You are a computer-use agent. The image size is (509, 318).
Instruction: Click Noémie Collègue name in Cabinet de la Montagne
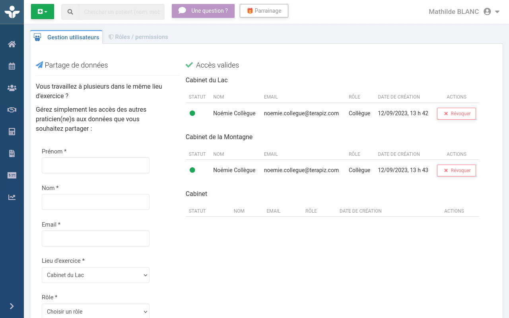point(234,170)
